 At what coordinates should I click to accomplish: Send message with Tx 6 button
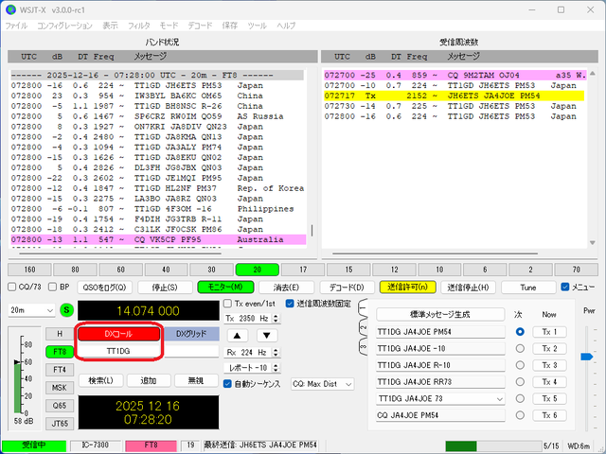coord(549,415)
